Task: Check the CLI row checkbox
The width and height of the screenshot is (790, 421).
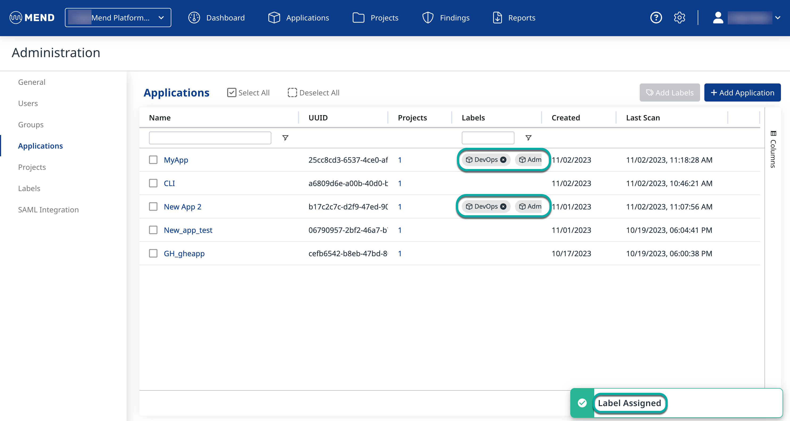Action: click(153, 183)
